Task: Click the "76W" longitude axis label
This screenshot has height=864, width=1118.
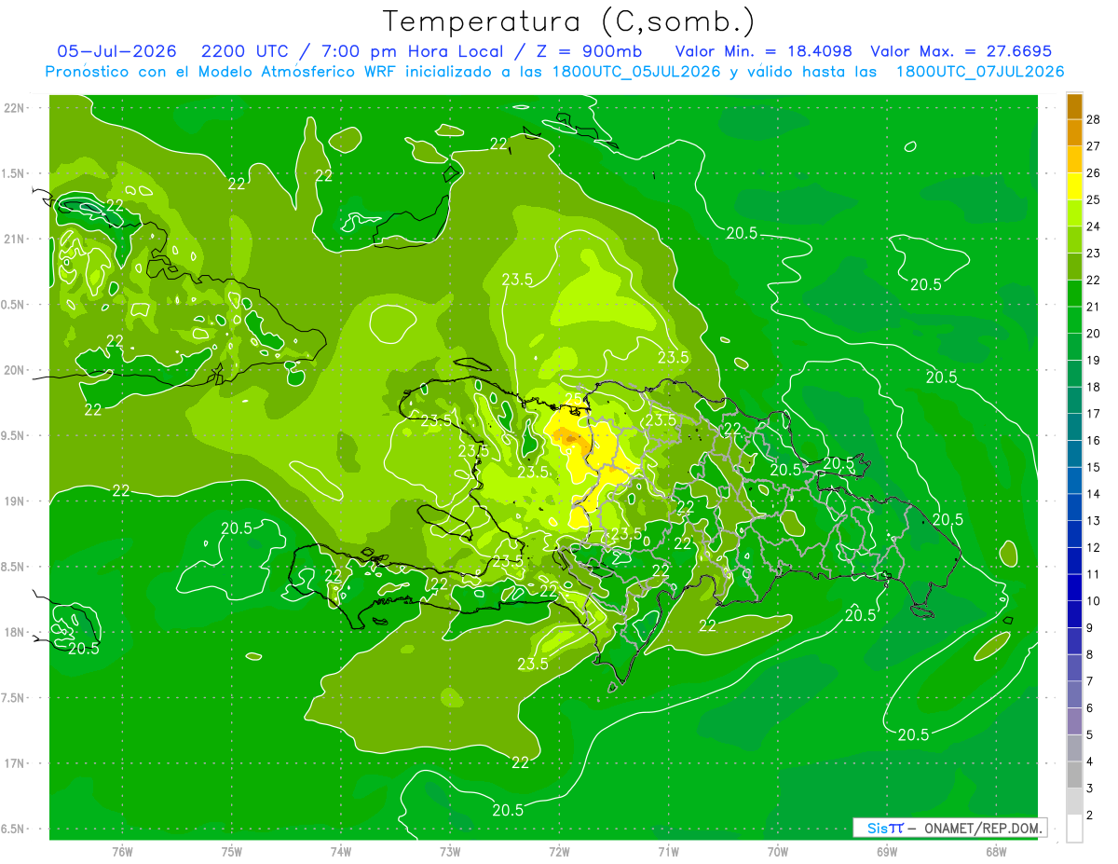Action: click(122, 851)
